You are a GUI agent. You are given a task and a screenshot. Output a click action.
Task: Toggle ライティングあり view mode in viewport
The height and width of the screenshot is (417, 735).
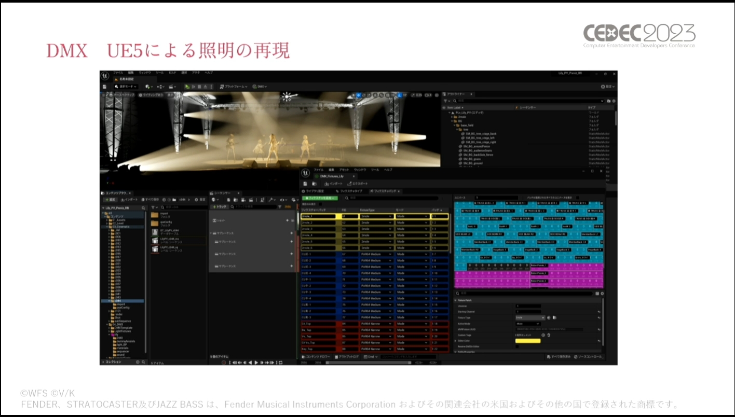(x=151, y=95)
